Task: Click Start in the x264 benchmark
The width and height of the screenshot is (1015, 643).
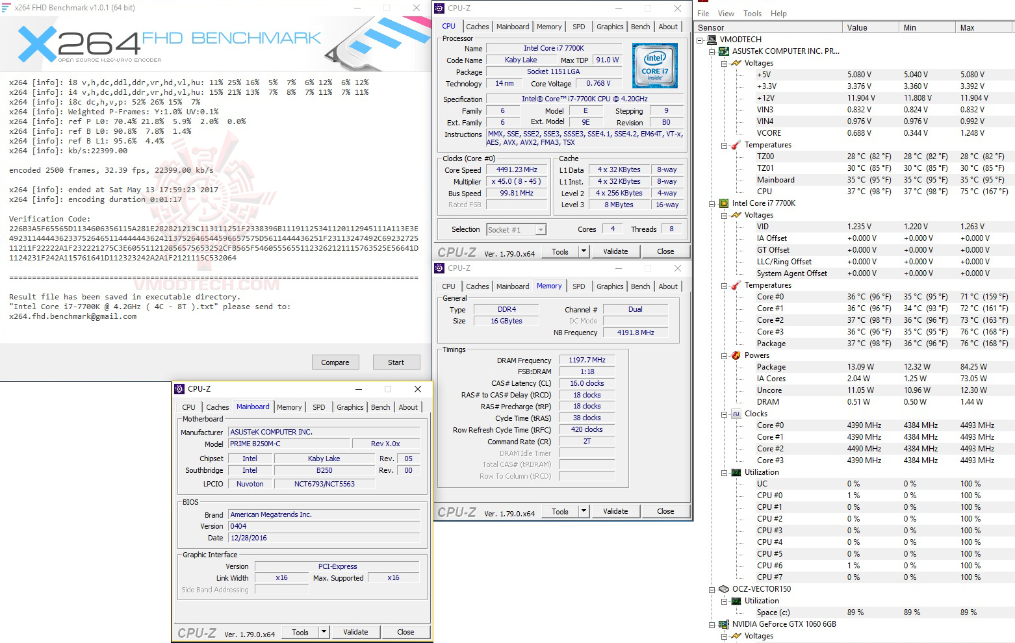Action: (x=396, y=362)
